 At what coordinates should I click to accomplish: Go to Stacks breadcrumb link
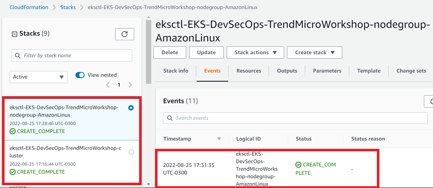(68, 7)
